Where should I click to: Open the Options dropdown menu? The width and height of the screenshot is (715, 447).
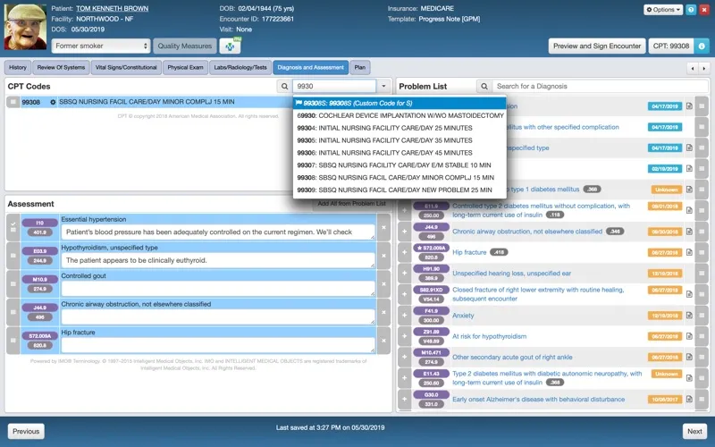click(663, 10)
